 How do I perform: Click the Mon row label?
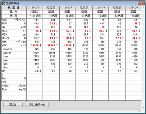[x=6, y=60]
